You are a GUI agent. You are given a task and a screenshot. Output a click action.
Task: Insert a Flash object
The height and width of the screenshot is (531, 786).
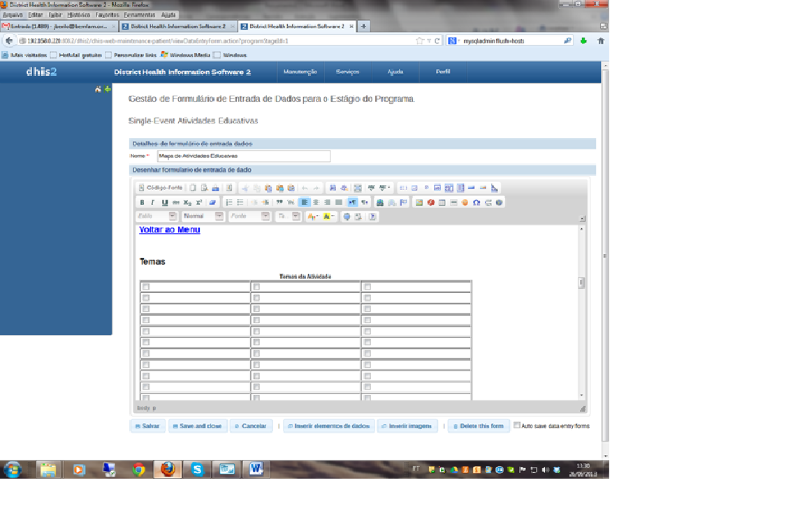430,202
